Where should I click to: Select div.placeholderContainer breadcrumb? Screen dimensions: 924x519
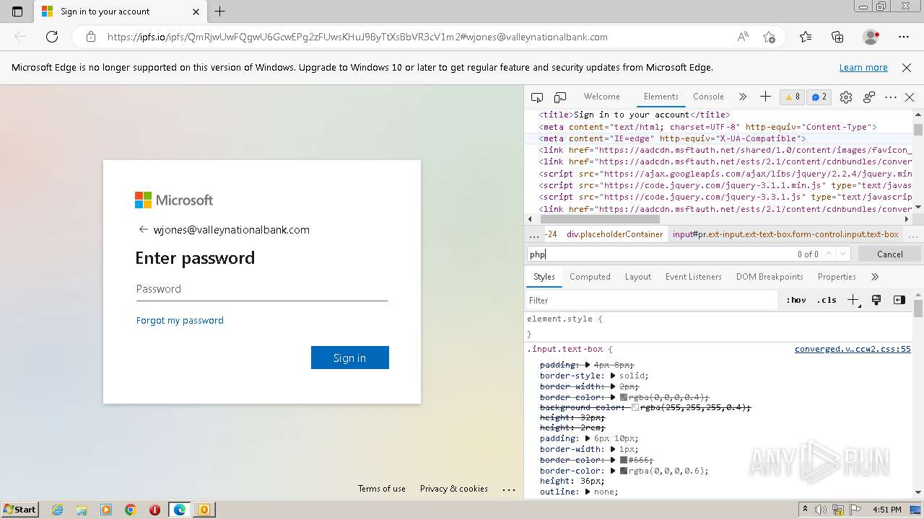click(614, 234)
